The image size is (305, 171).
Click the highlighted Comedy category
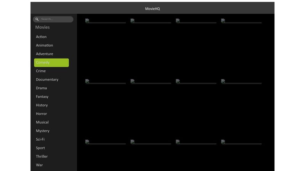pyautogui.click(x=51, y=63)
